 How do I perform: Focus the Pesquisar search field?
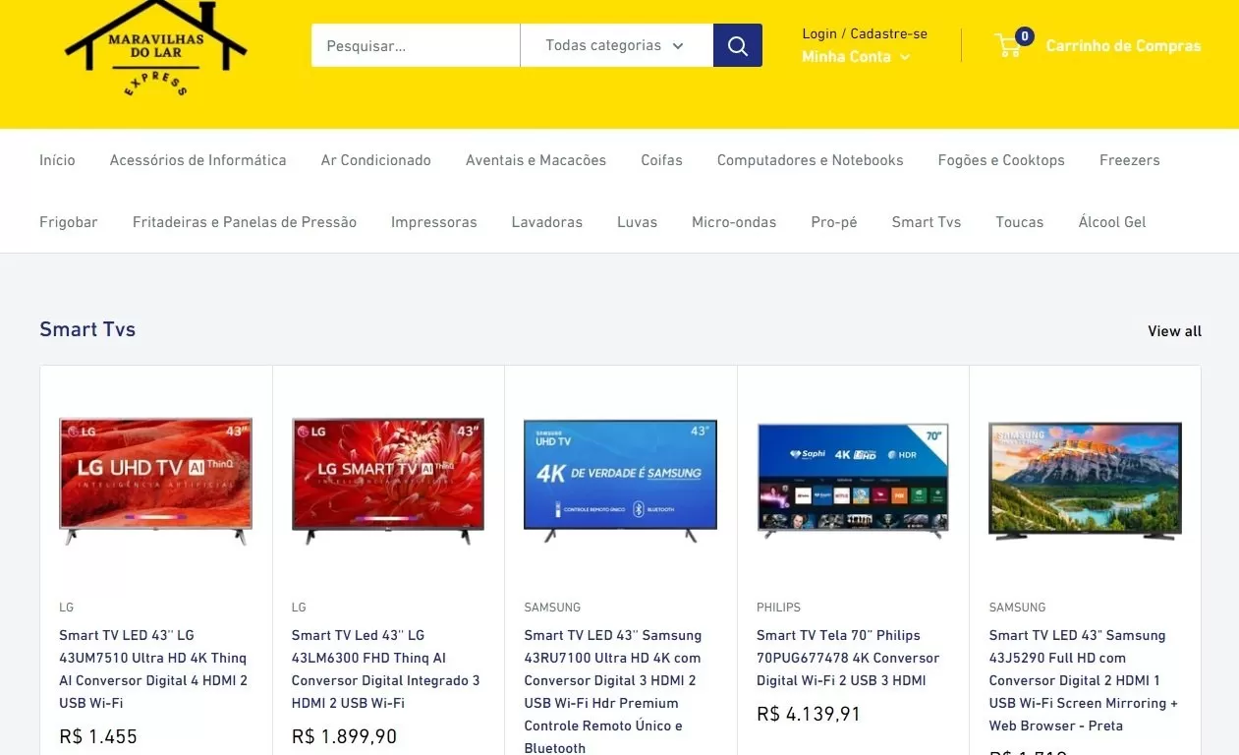(416, 45)
